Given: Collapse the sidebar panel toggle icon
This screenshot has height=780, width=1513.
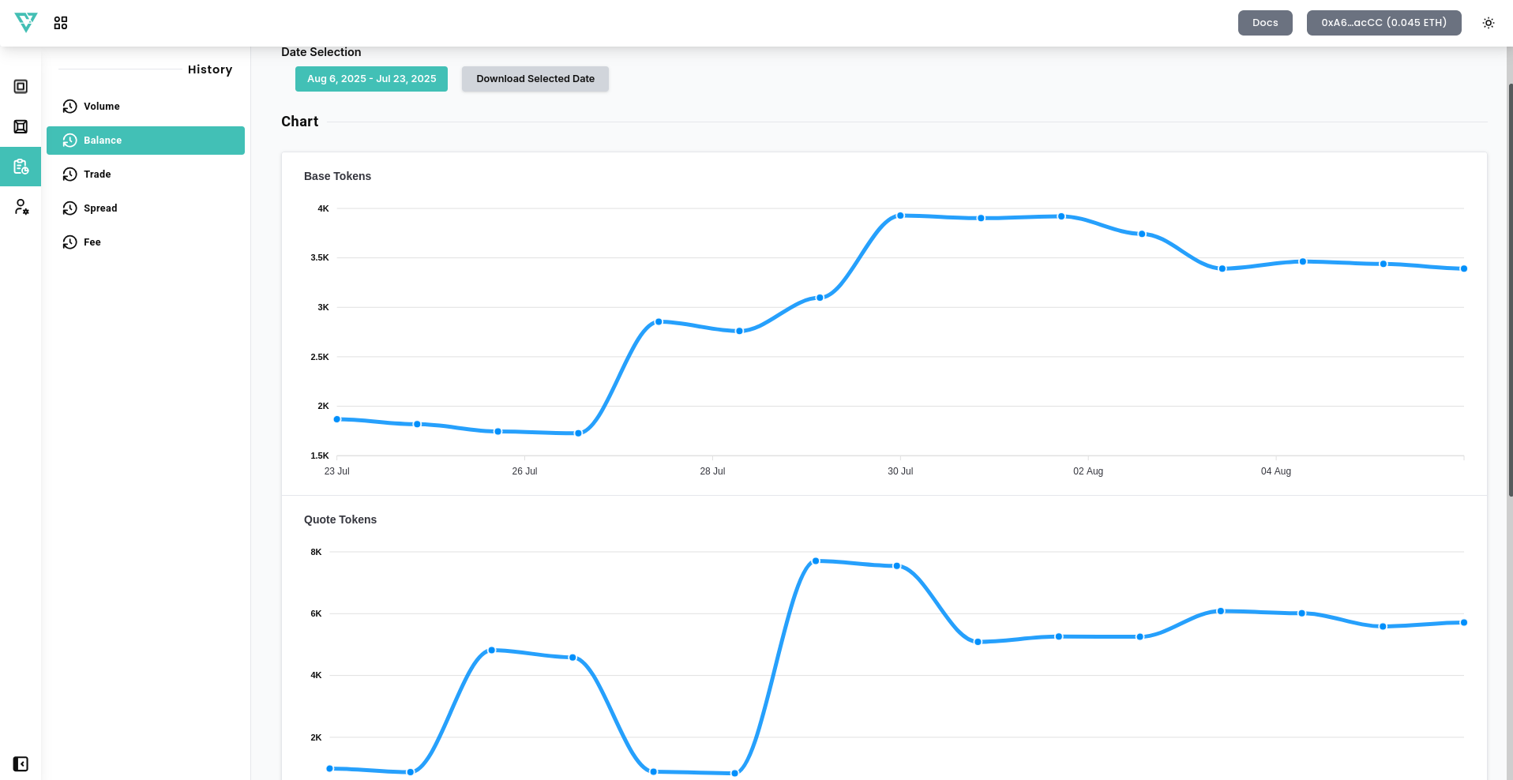Looking at the screenshot, I should pos(21,763).
